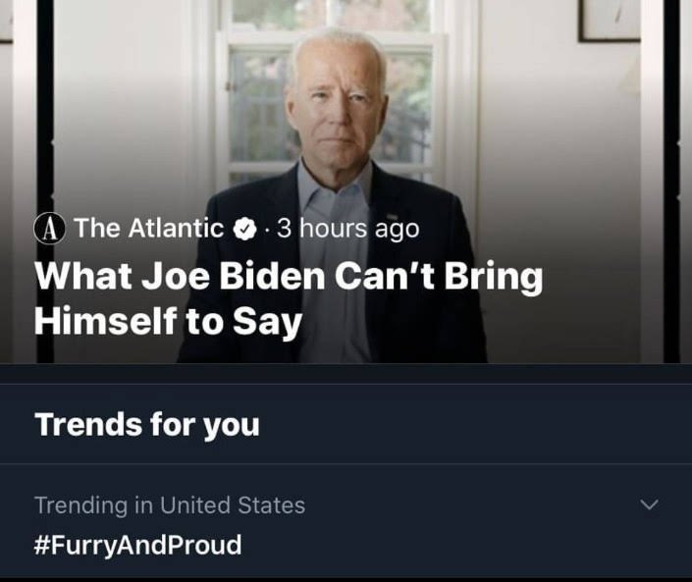The height and width of the screenshot is (582, 692).
Task: Tap the framed picture in photo's upper right
Action: [x=609, y=21]
